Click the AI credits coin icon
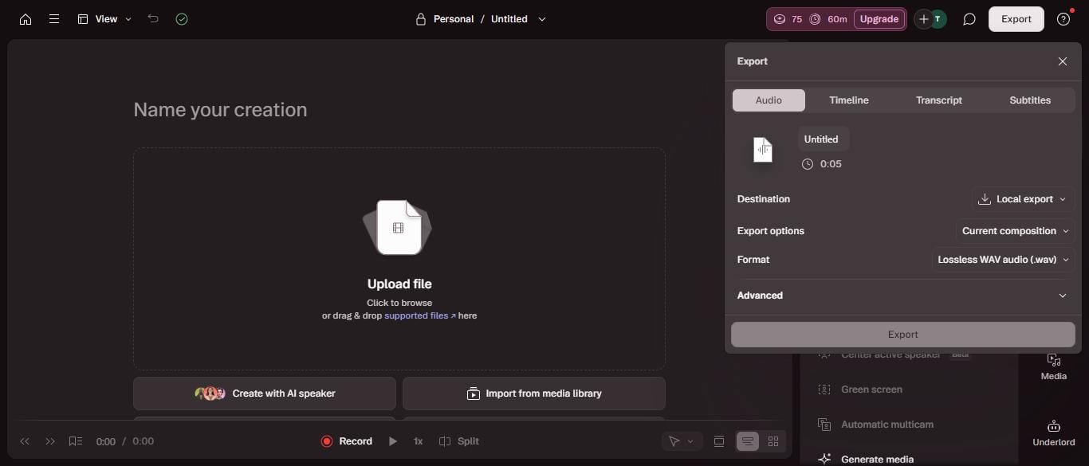Screen dimensions: 1089x466 pyautogui.click(x=780, y=19)
